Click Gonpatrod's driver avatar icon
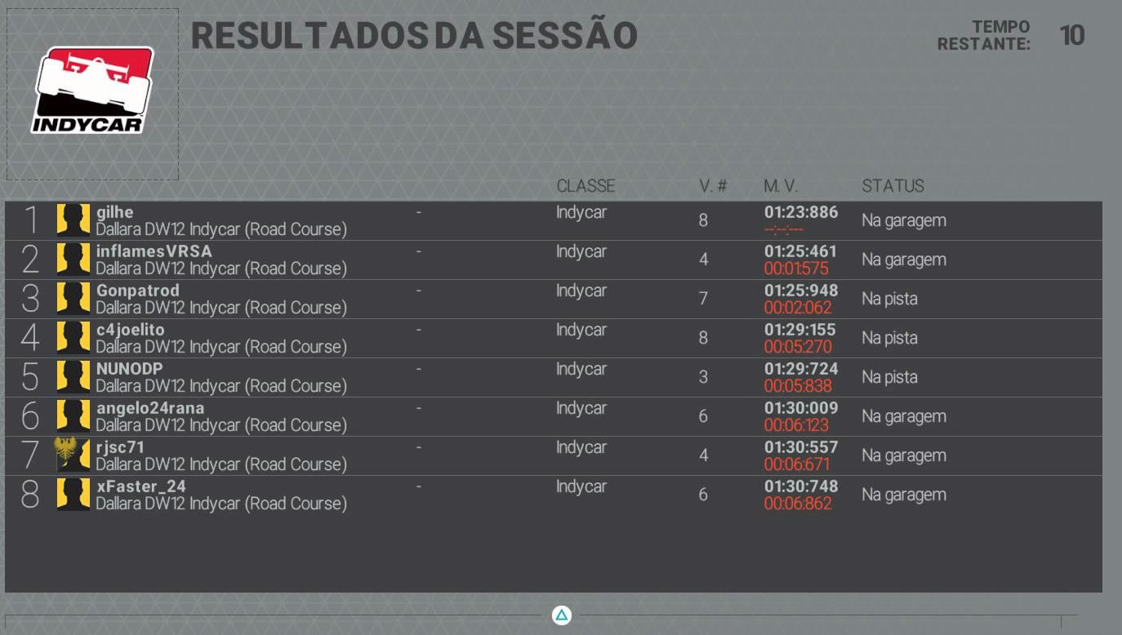 coord(73,299)
